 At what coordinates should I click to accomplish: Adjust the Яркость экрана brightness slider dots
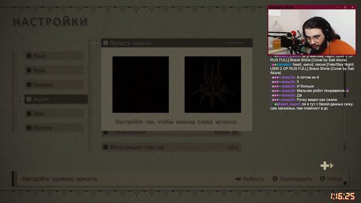[235, 43]
